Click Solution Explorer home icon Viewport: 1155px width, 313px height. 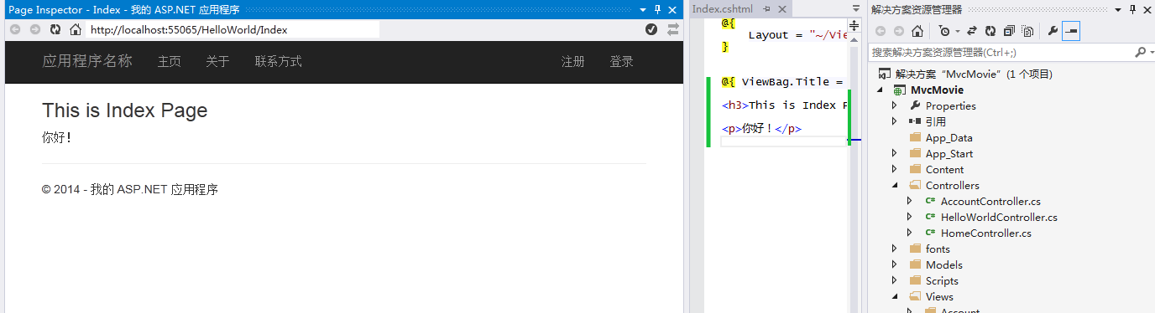[x=917, y=31]
